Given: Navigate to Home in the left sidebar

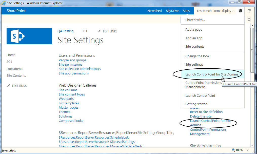Looking at the screenshot, I should pos(11,55).
